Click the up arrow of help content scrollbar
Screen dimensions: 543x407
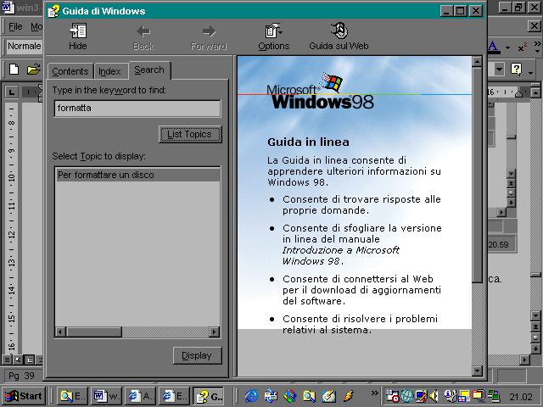[477, 62]
